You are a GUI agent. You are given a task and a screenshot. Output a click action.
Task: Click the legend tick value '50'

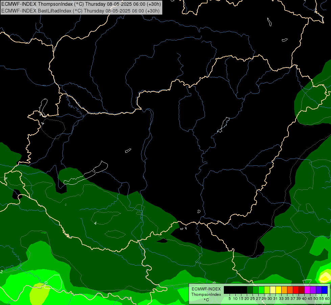[x=316, y=299]
